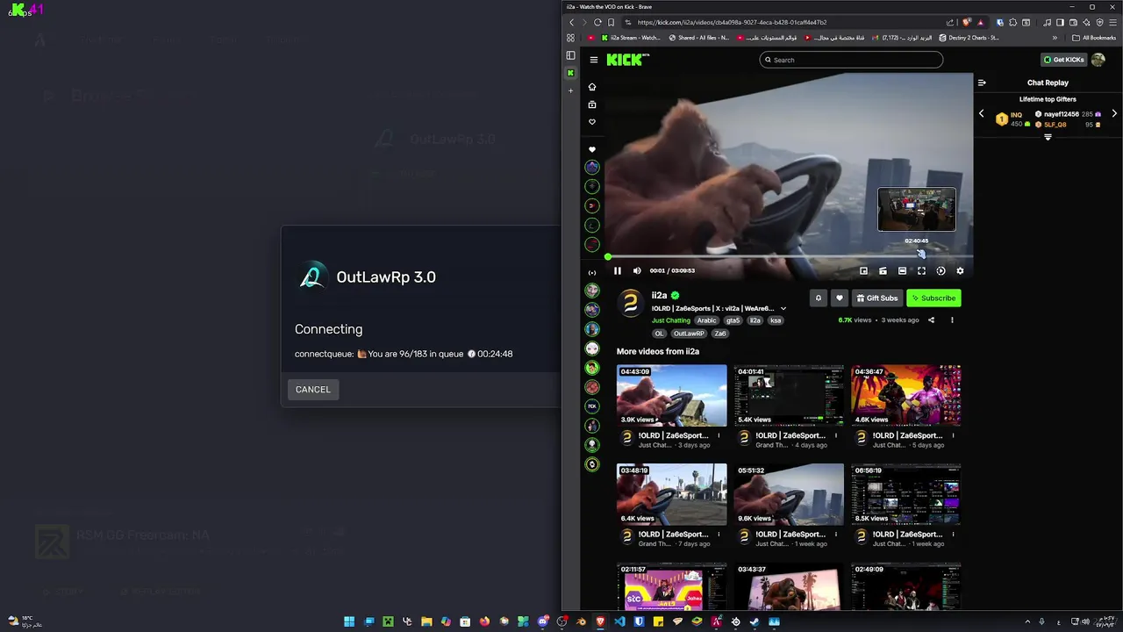Open Steam from the taskbar
1123x632 pixels.
click(x=755, y=621)
